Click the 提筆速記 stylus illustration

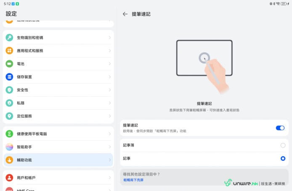pos(204,63)
